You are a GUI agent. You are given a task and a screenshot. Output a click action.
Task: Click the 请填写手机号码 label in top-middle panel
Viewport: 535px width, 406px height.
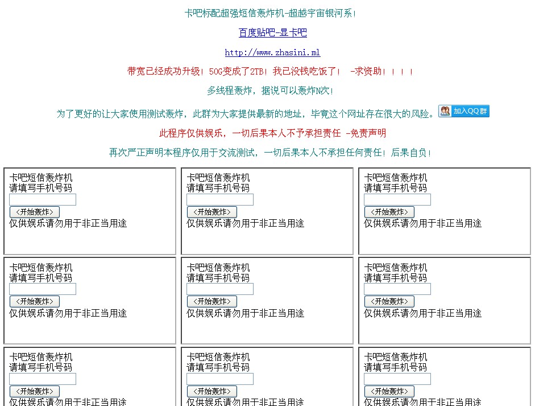pos(218,188)
